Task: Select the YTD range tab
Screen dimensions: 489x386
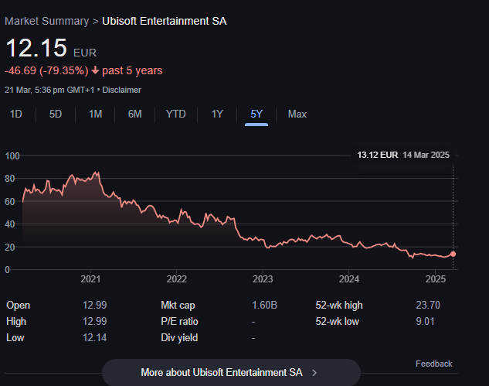Action: pos(175,114)
